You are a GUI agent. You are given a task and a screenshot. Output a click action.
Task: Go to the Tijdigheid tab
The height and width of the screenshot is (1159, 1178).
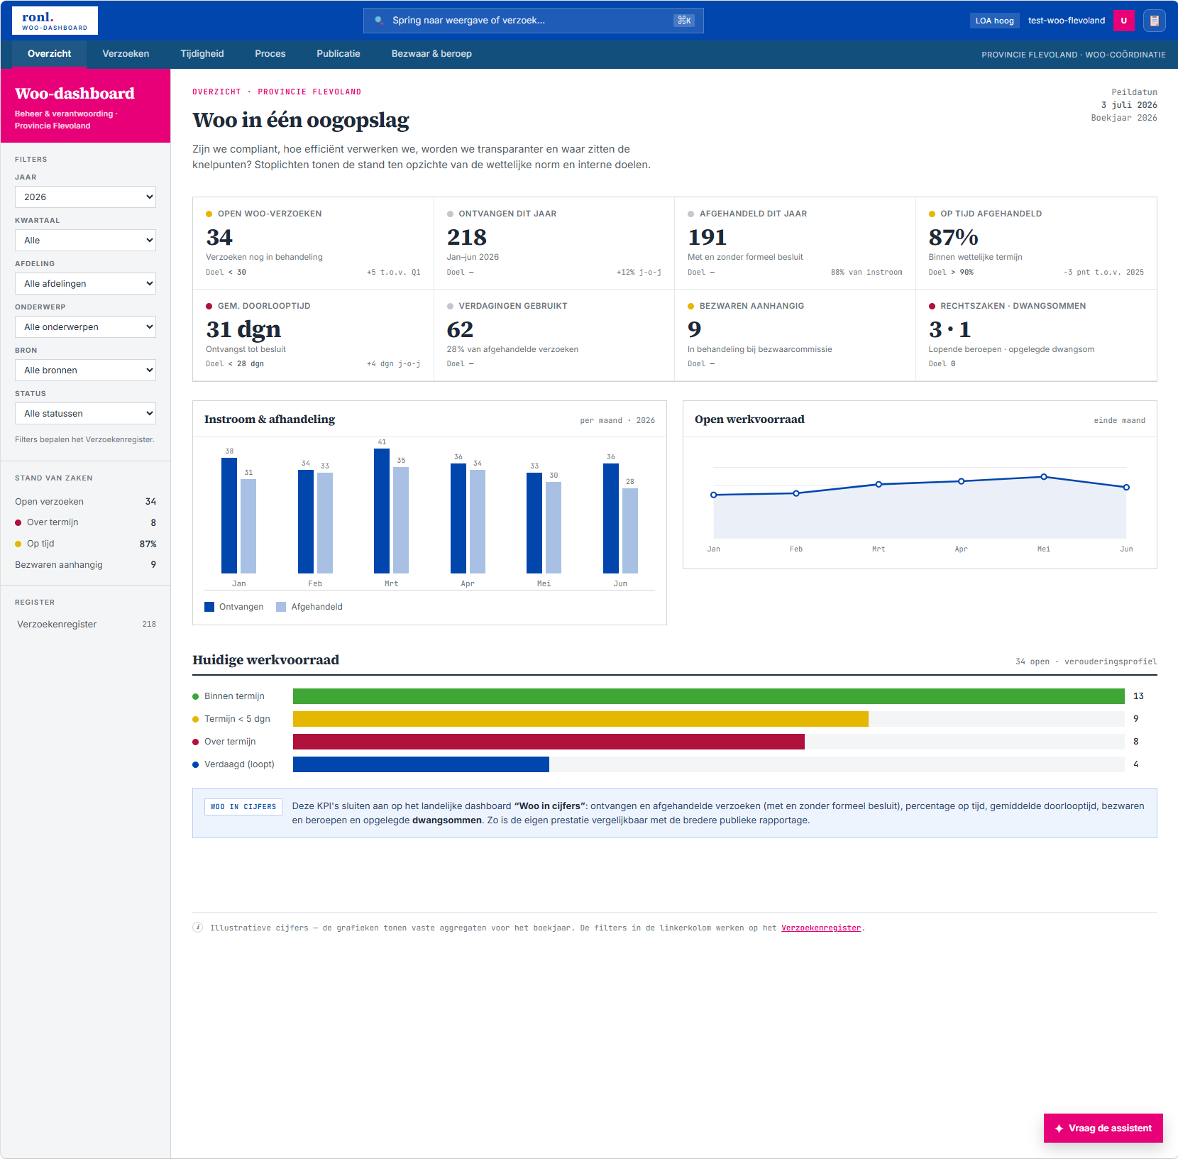coord(202,54)
